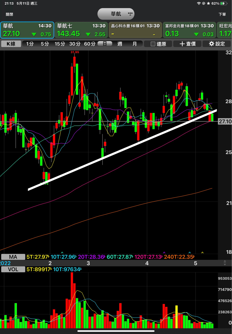Tap the tallest red volume bar
232x334 pixels.
click(x=72, y=300)
